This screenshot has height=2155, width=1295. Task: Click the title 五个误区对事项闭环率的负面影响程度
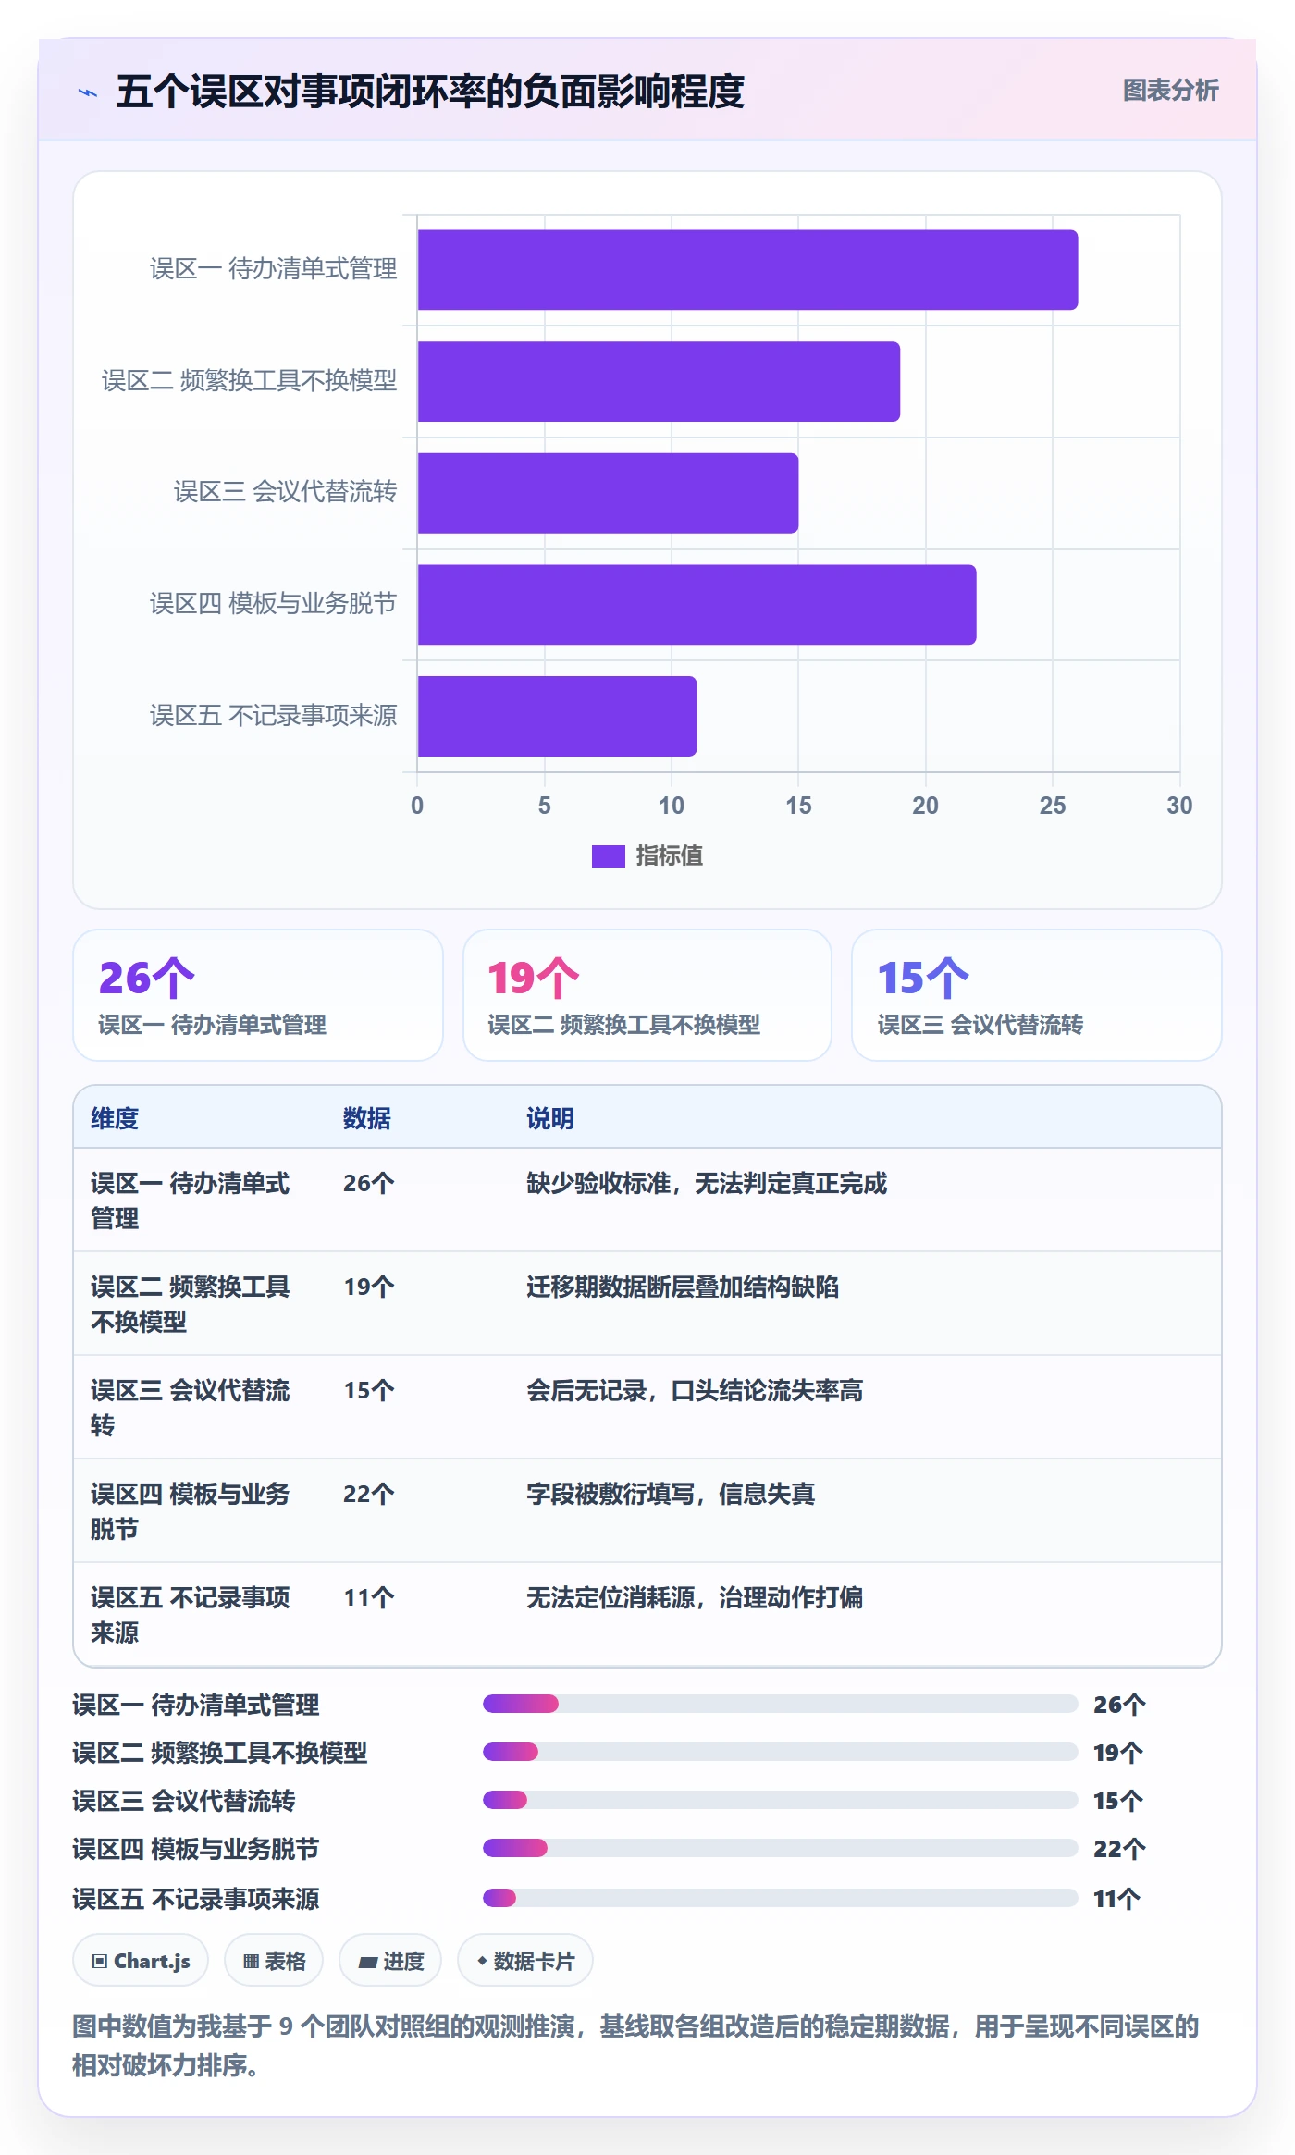point(430,91)
